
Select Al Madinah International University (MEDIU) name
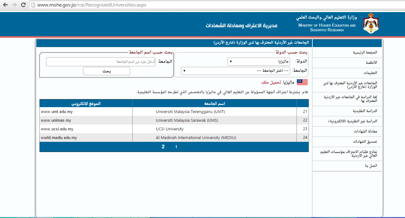pos(196,138)
